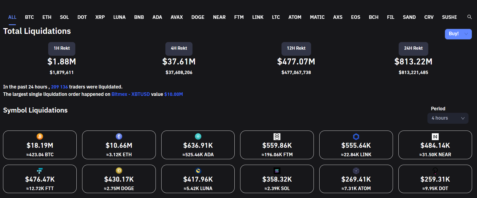Click the $10.00M value link
This screenshot has height=198, width=477.
pos(174,94)
